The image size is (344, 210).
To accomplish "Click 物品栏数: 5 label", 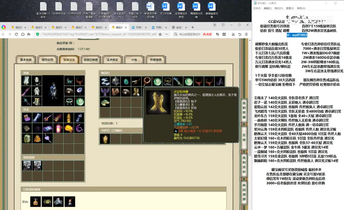I will click(x=110, y=123).
